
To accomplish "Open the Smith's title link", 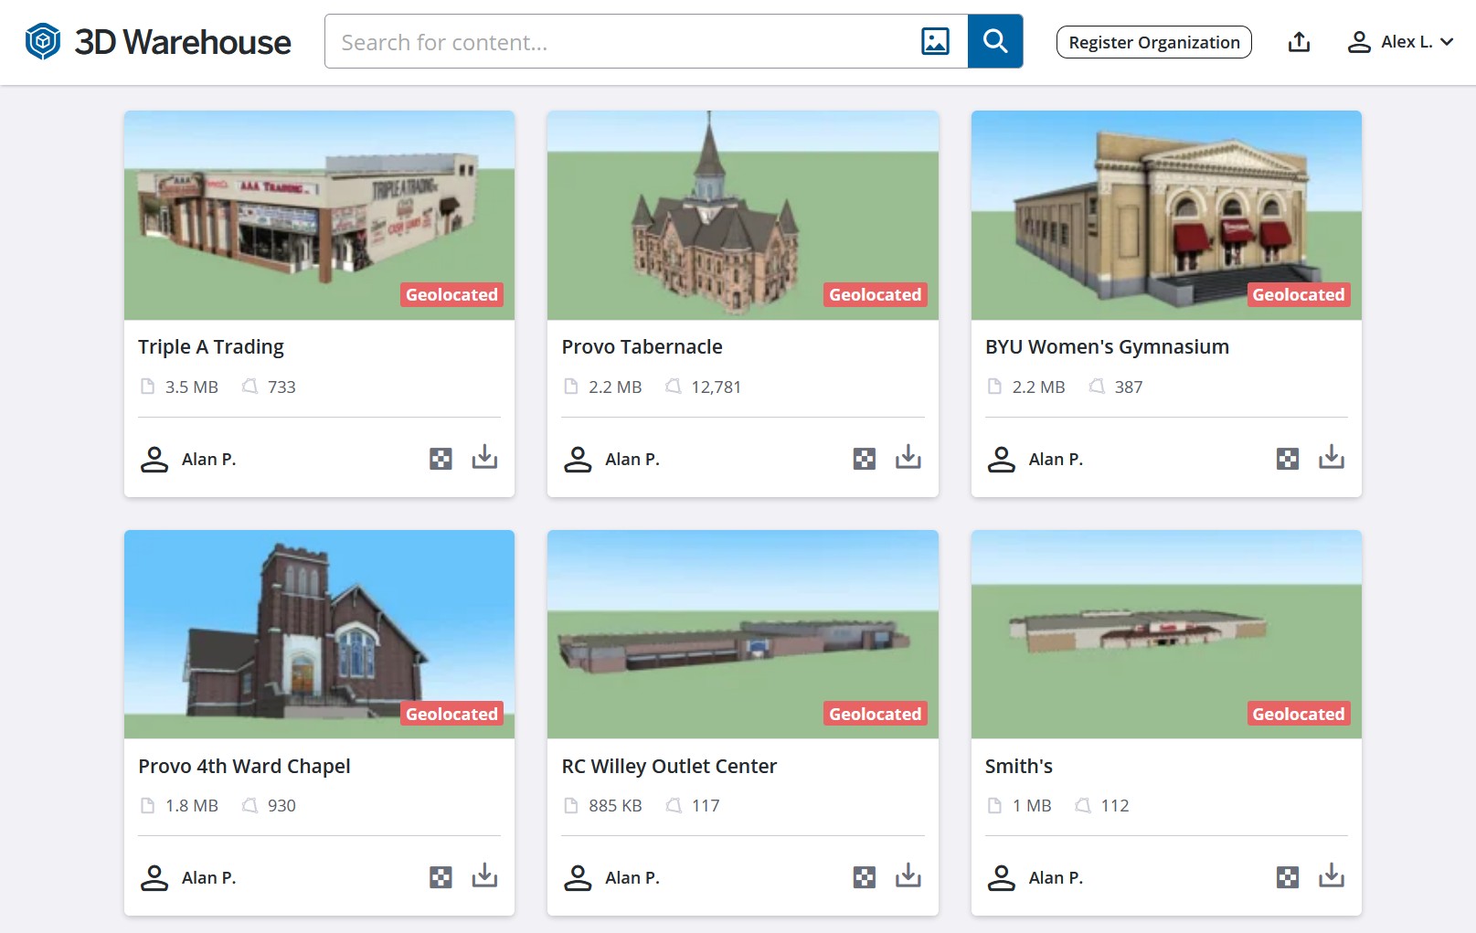I will click(x=1019, y=766).
